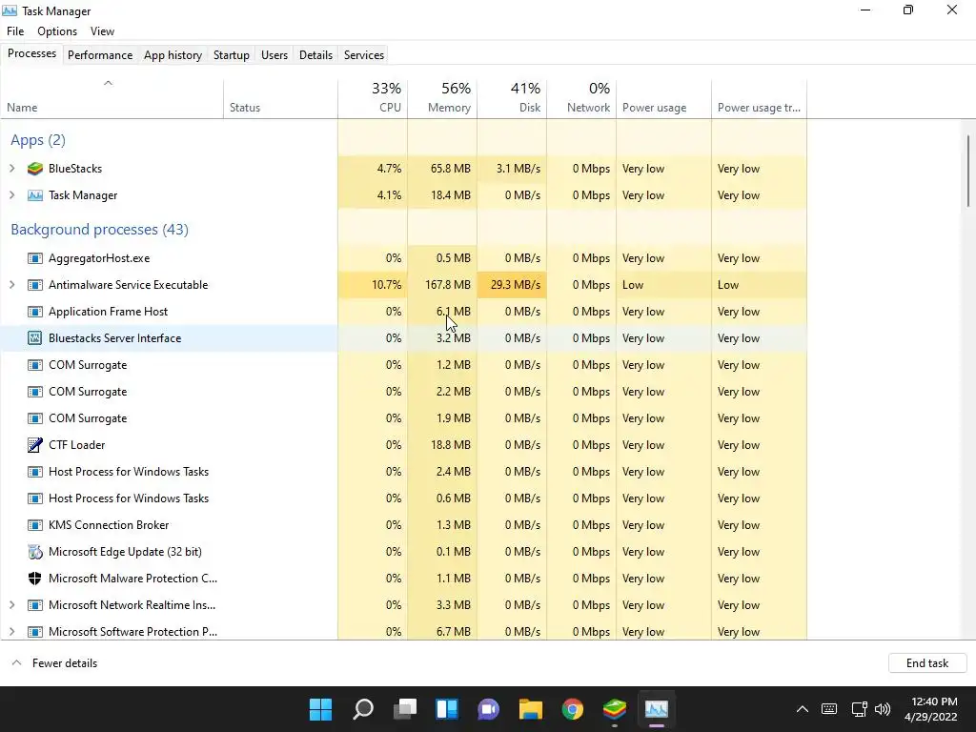Switch to BlueStacks via taskbar icon

pos(615,709)
